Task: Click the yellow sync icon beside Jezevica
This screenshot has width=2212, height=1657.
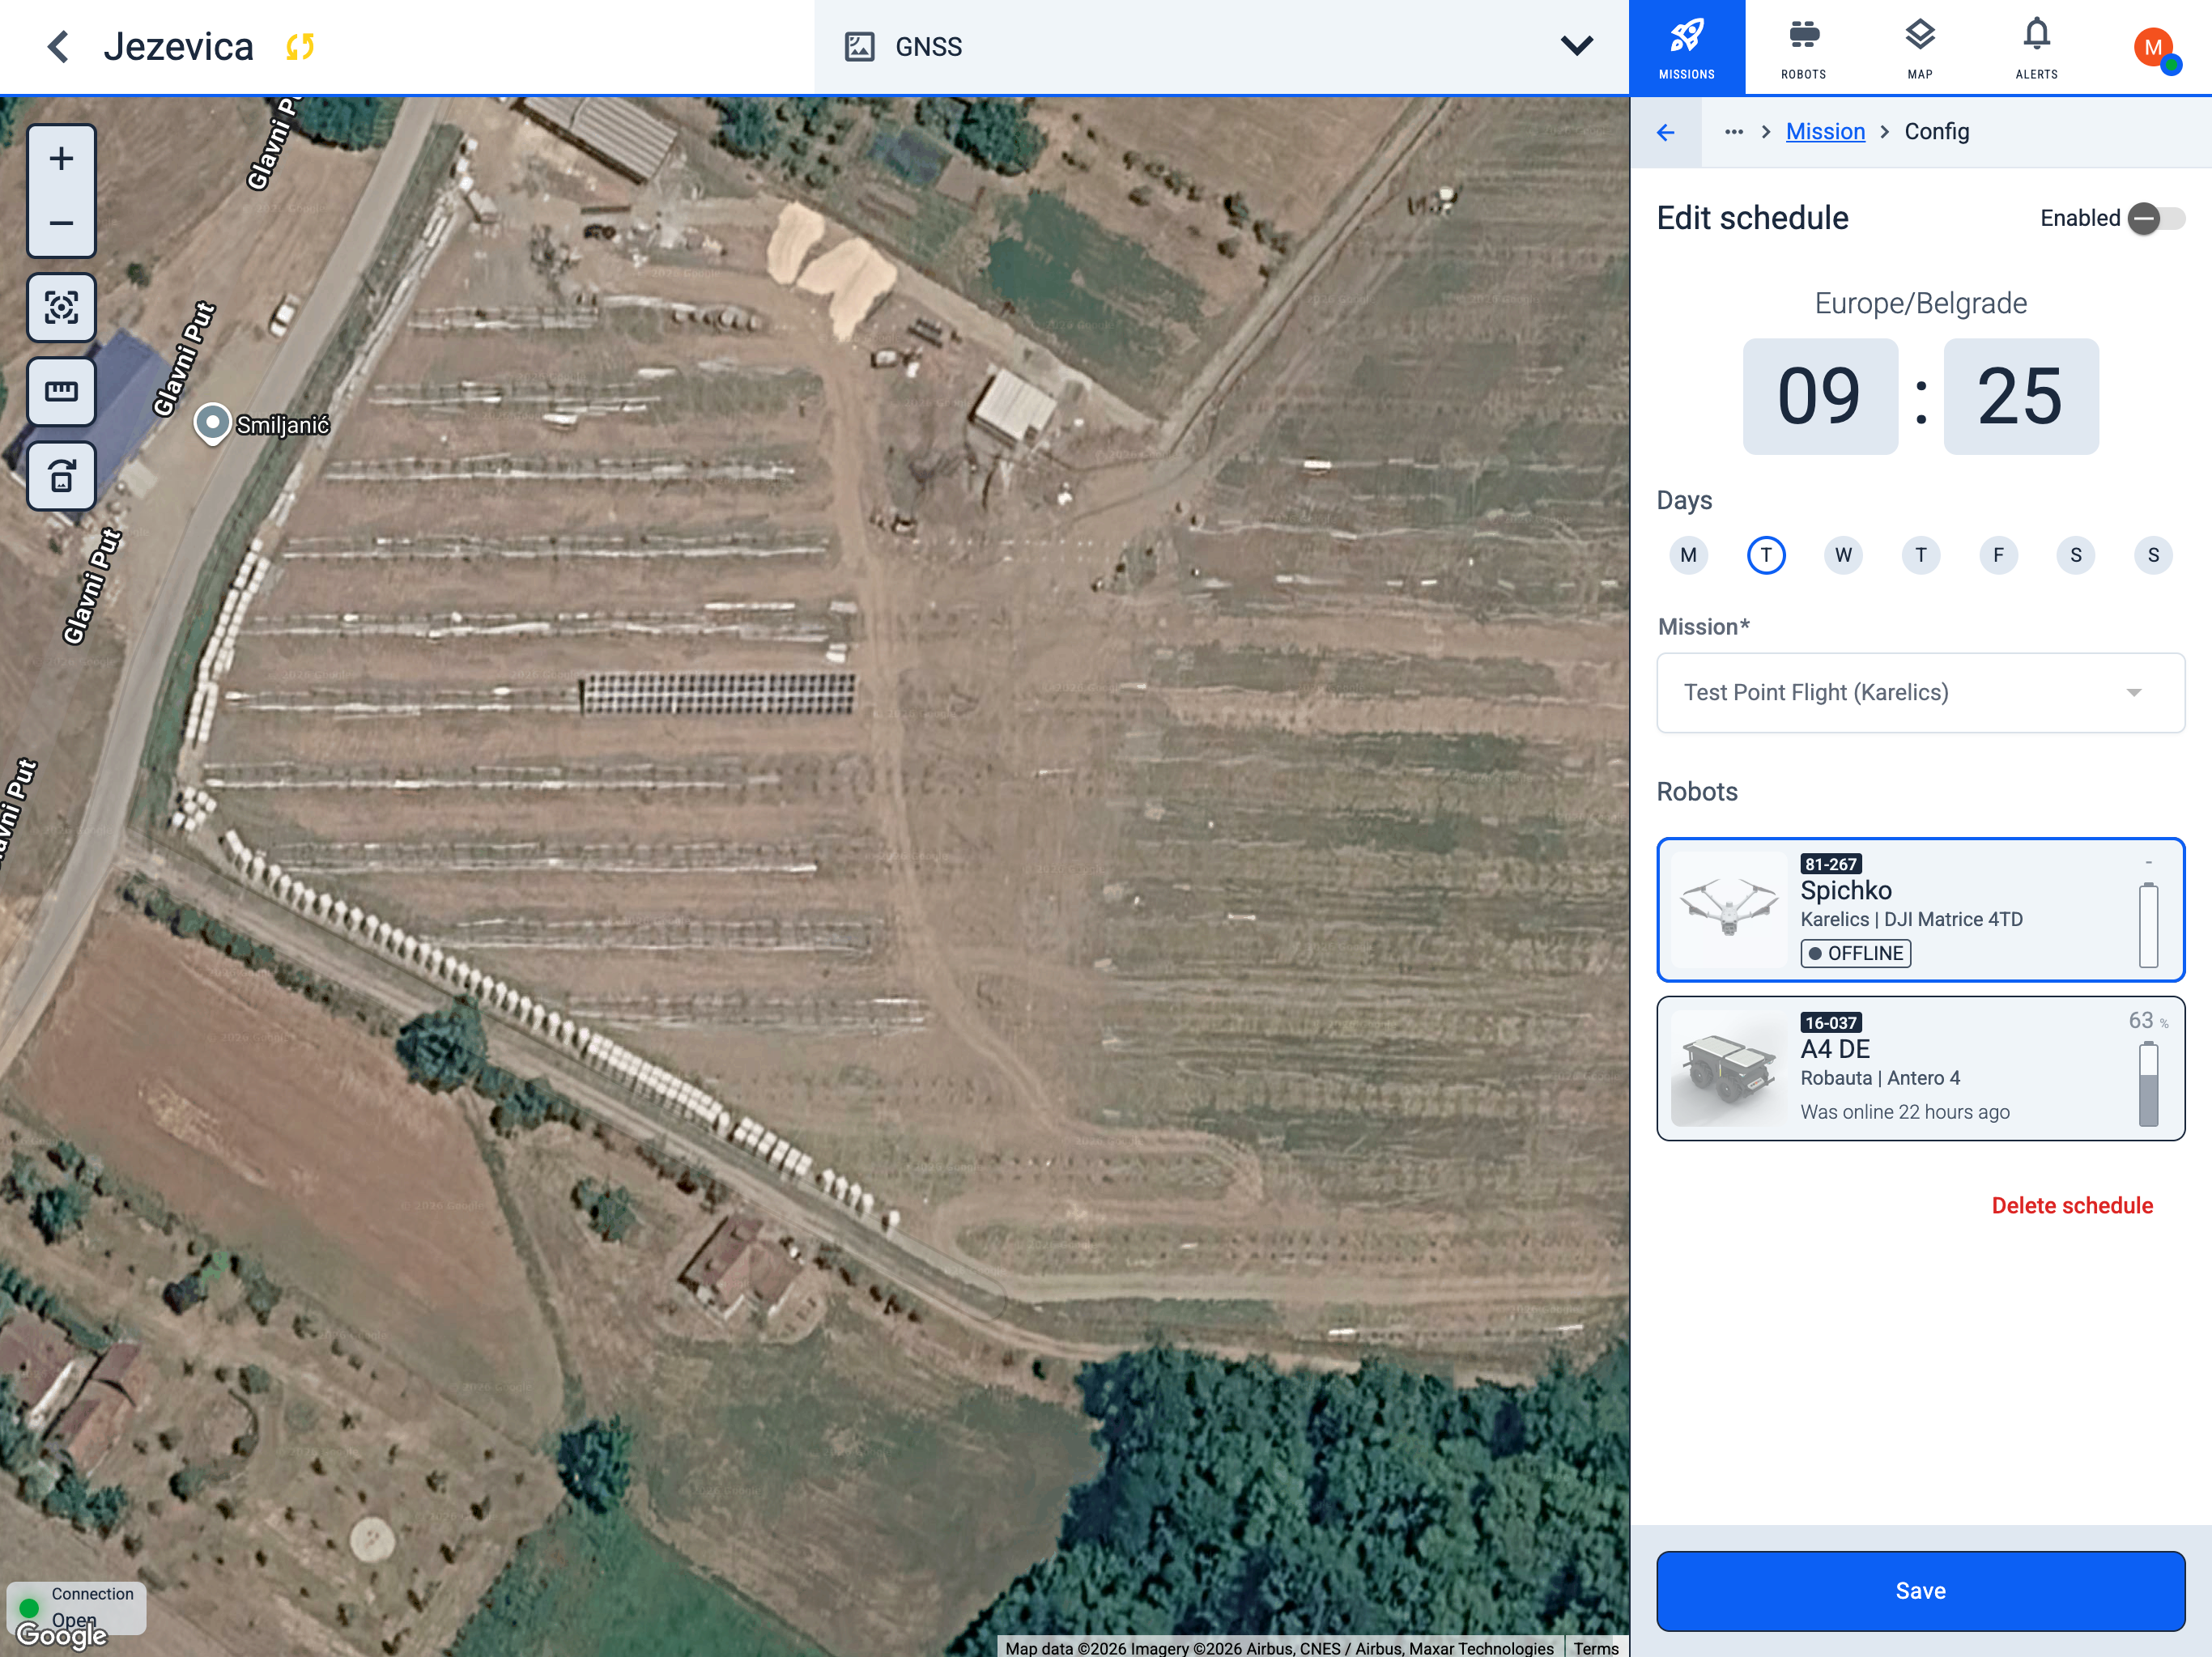Action: 300,46
